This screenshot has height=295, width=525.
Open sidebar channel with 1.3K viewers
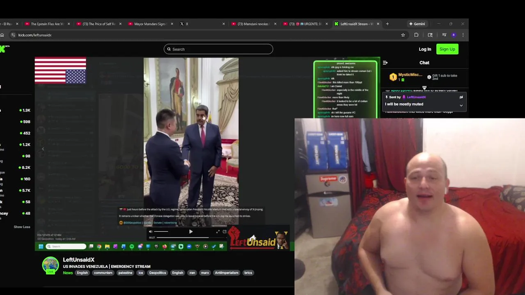(16, 110)
